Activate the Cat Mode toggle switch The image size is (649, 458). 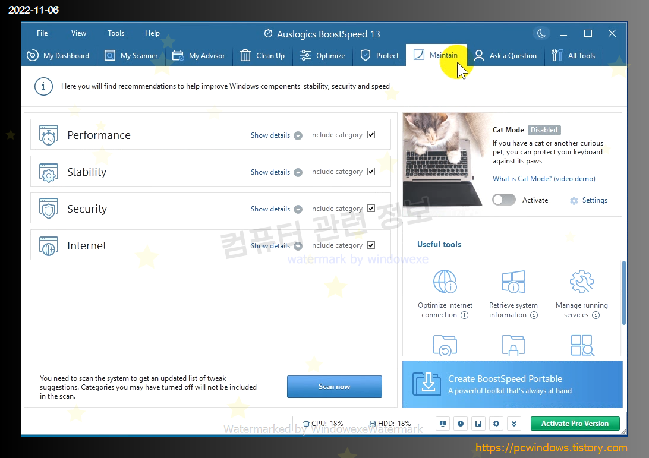coord(504,200)
